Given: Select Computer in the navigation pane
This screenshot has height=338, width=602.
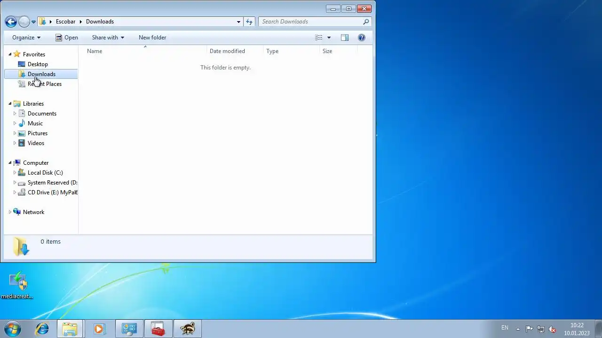Looking at the screenshot, I should coord(36,163).
